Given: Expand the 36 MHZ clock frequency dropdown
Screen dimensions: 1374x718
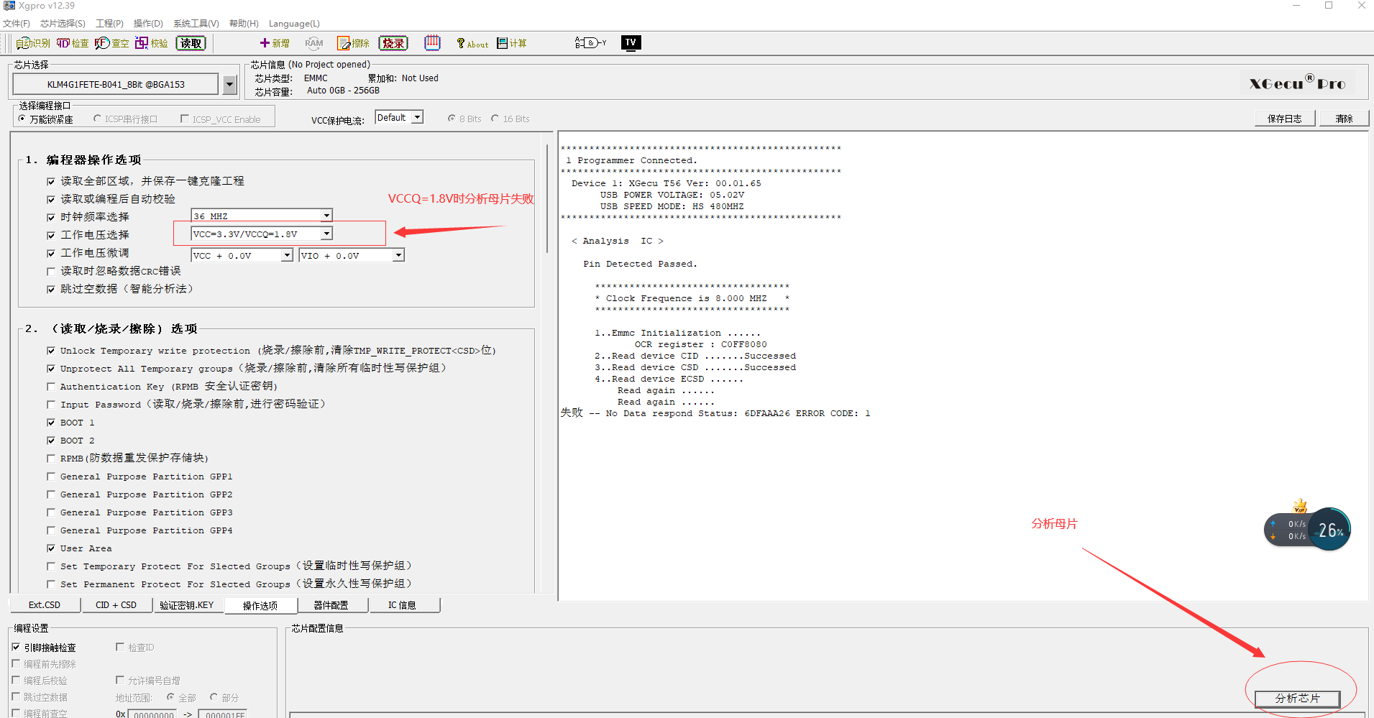Looking at the screenshot, I should point(326,216).
